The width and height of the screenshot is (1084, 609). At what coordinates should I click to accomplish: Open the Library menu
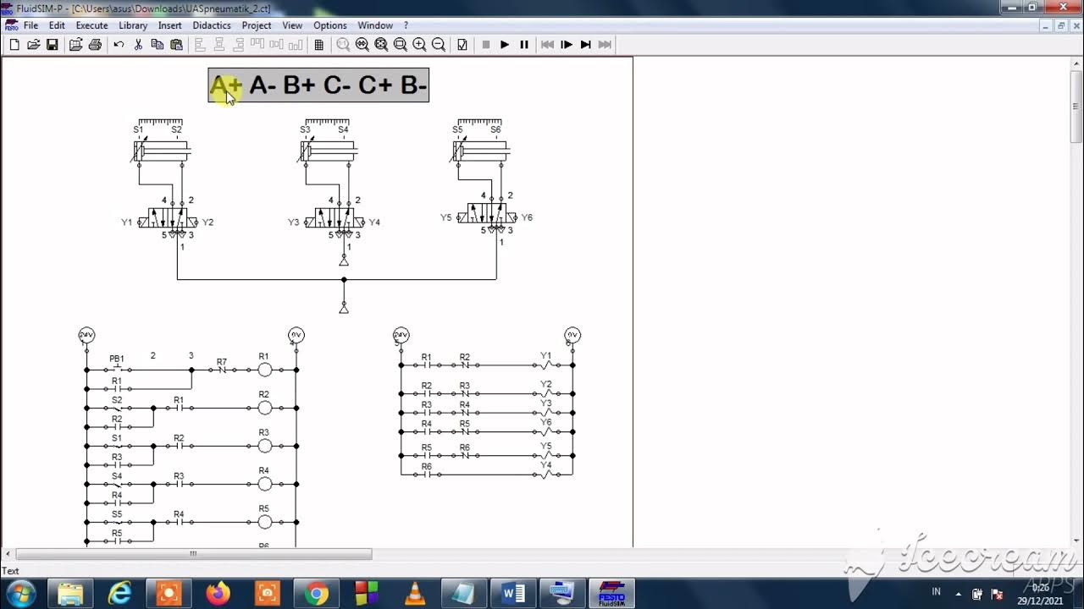tap(133, 25)
